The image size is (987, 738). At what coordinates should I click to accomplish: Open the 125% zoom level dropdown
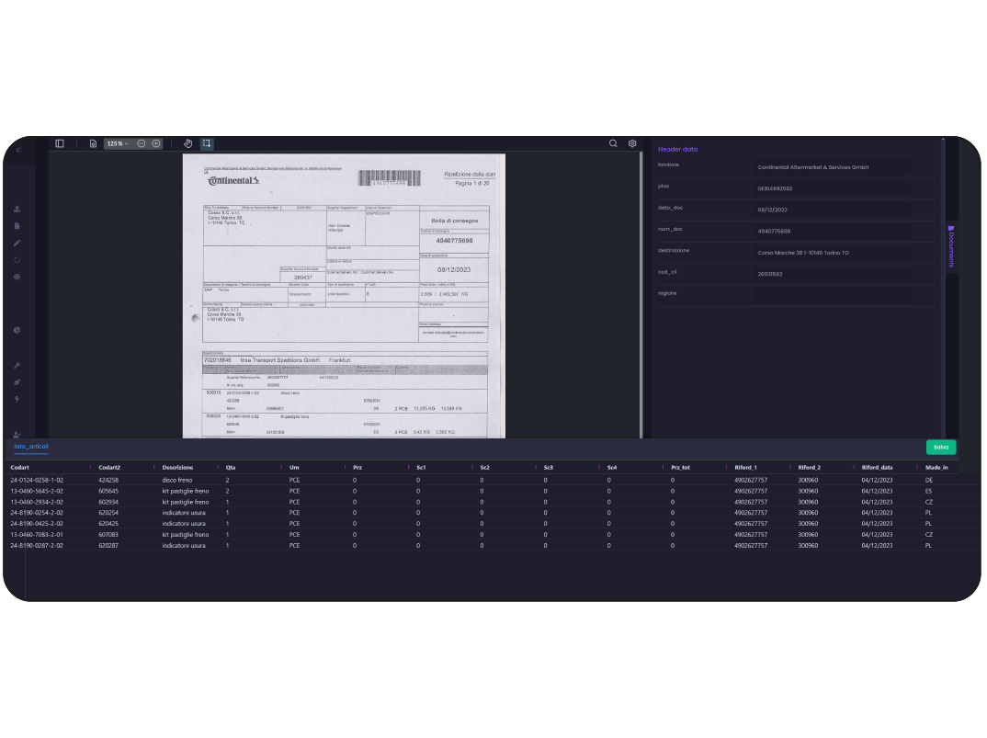tap(118, 143)
